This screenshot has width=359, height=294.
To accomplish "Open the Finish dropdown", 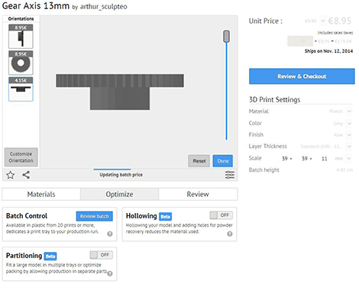I will (349, 134).
